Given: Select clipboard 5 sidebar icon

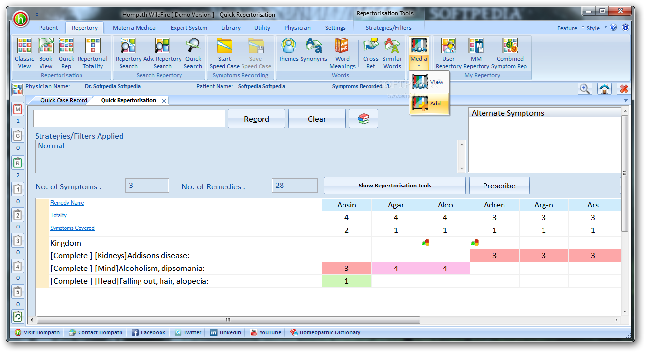Looking at the screenshot, I should 18,292.
